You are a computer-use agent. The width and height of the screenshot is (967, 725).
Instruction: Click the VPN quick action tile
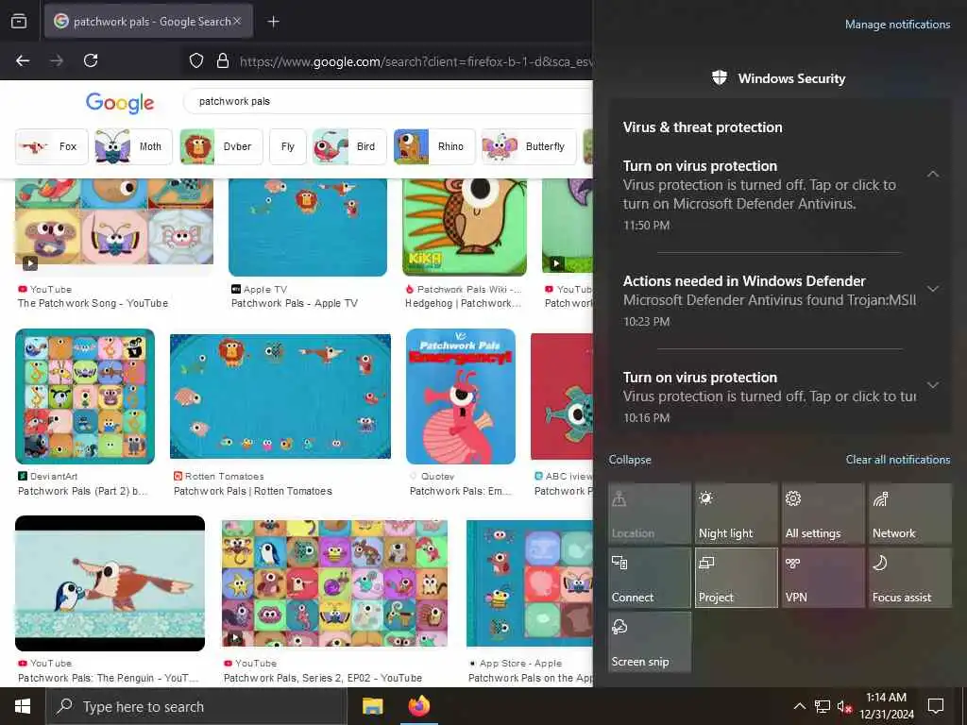[x=823, y=578]
